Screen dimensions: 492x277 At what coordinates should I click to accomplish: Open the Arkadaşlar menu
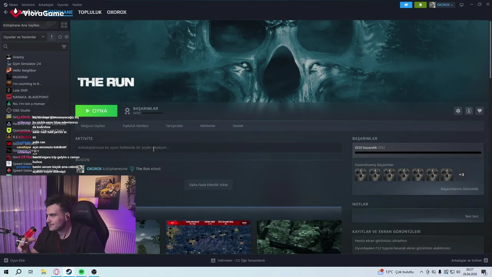(x=46, y=5)
